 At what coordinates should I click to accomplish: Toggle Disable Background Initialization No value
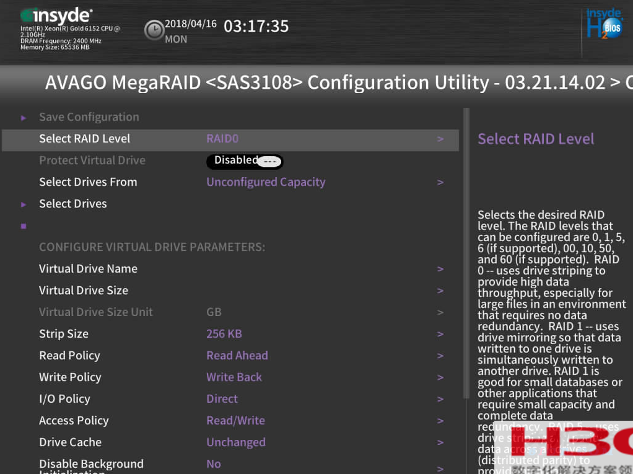point(214,464)
